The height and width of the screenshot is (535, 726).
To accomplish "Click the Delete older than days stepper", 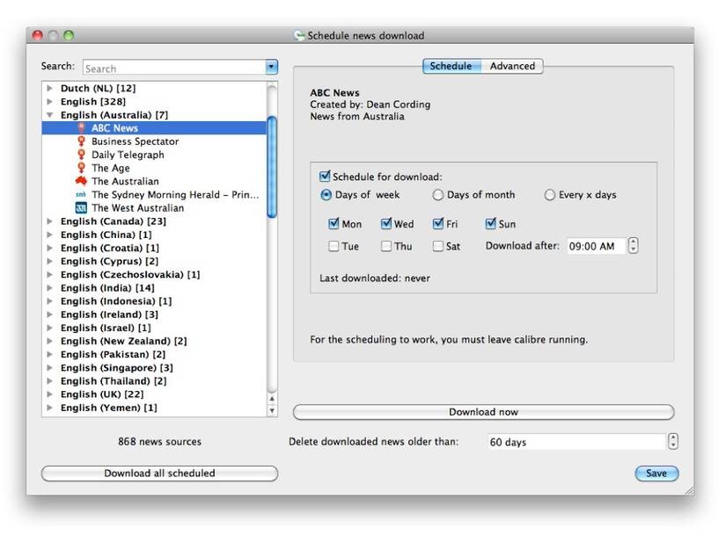I will coord(672,441).
